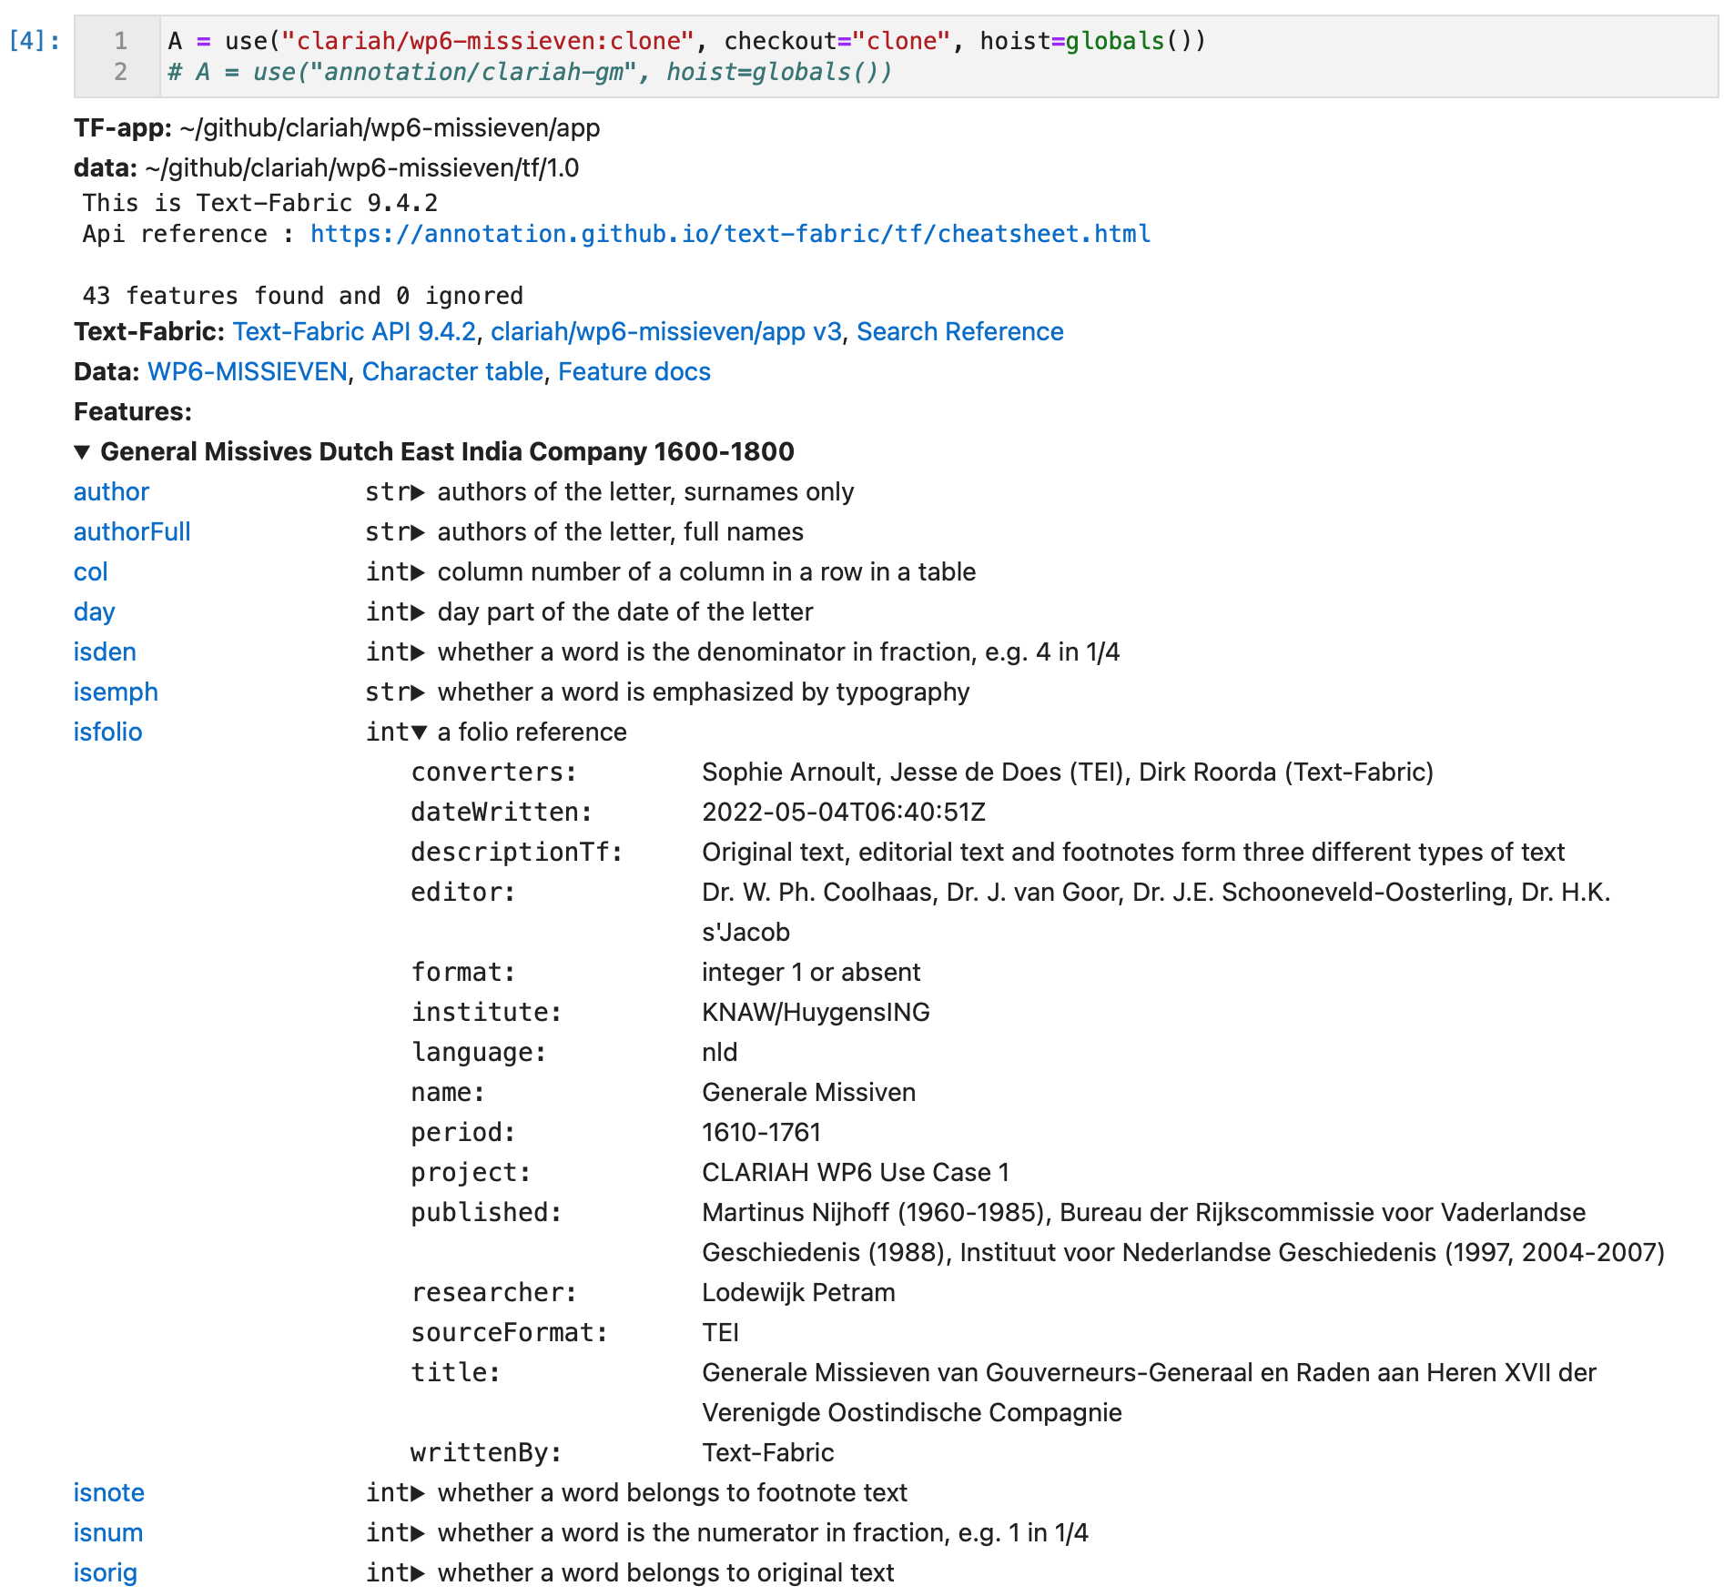Open the Feature docs link
This screenshot has width=1724, height=1596.
tap(634, 372)
